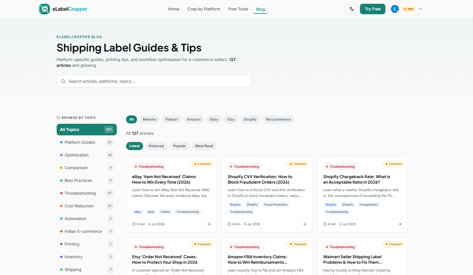The image size is (473, 275).
Task: Click the Try Free button
Action: [x=373, y=9]
